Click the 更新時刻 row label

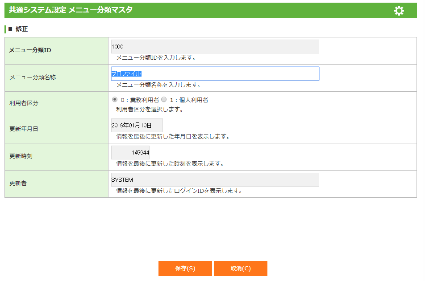[21, 156]
